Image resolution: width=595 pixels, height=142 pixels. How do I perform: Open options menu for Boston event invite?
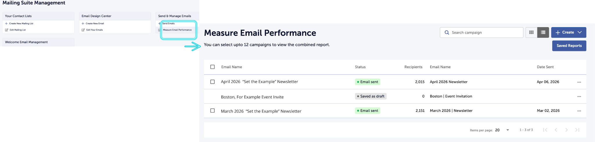tap(579, 97)
